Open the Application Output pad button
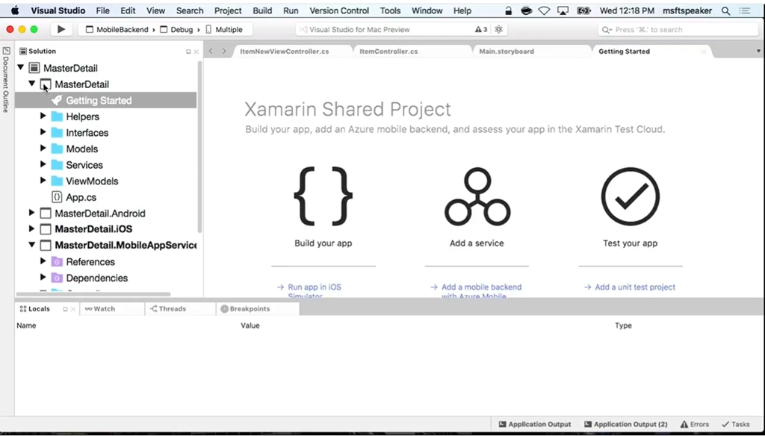 pyautogui.click(x=534, y=424)
